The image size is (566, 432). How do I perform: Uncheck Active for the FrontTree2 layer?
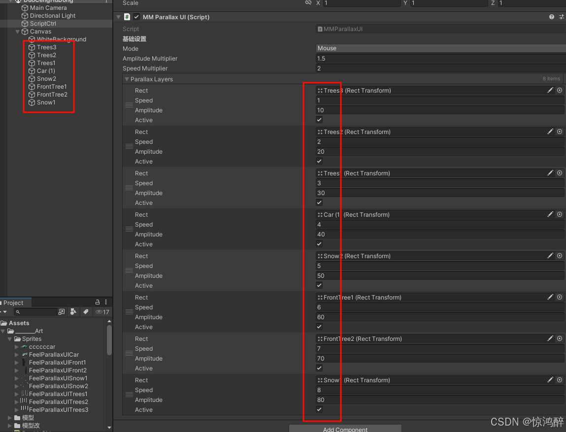point(319,368)
